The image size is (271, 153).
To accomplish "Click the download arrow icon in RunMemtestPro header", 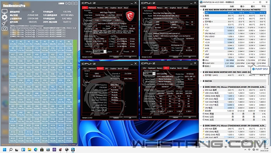I will click(x=66, y=3).
